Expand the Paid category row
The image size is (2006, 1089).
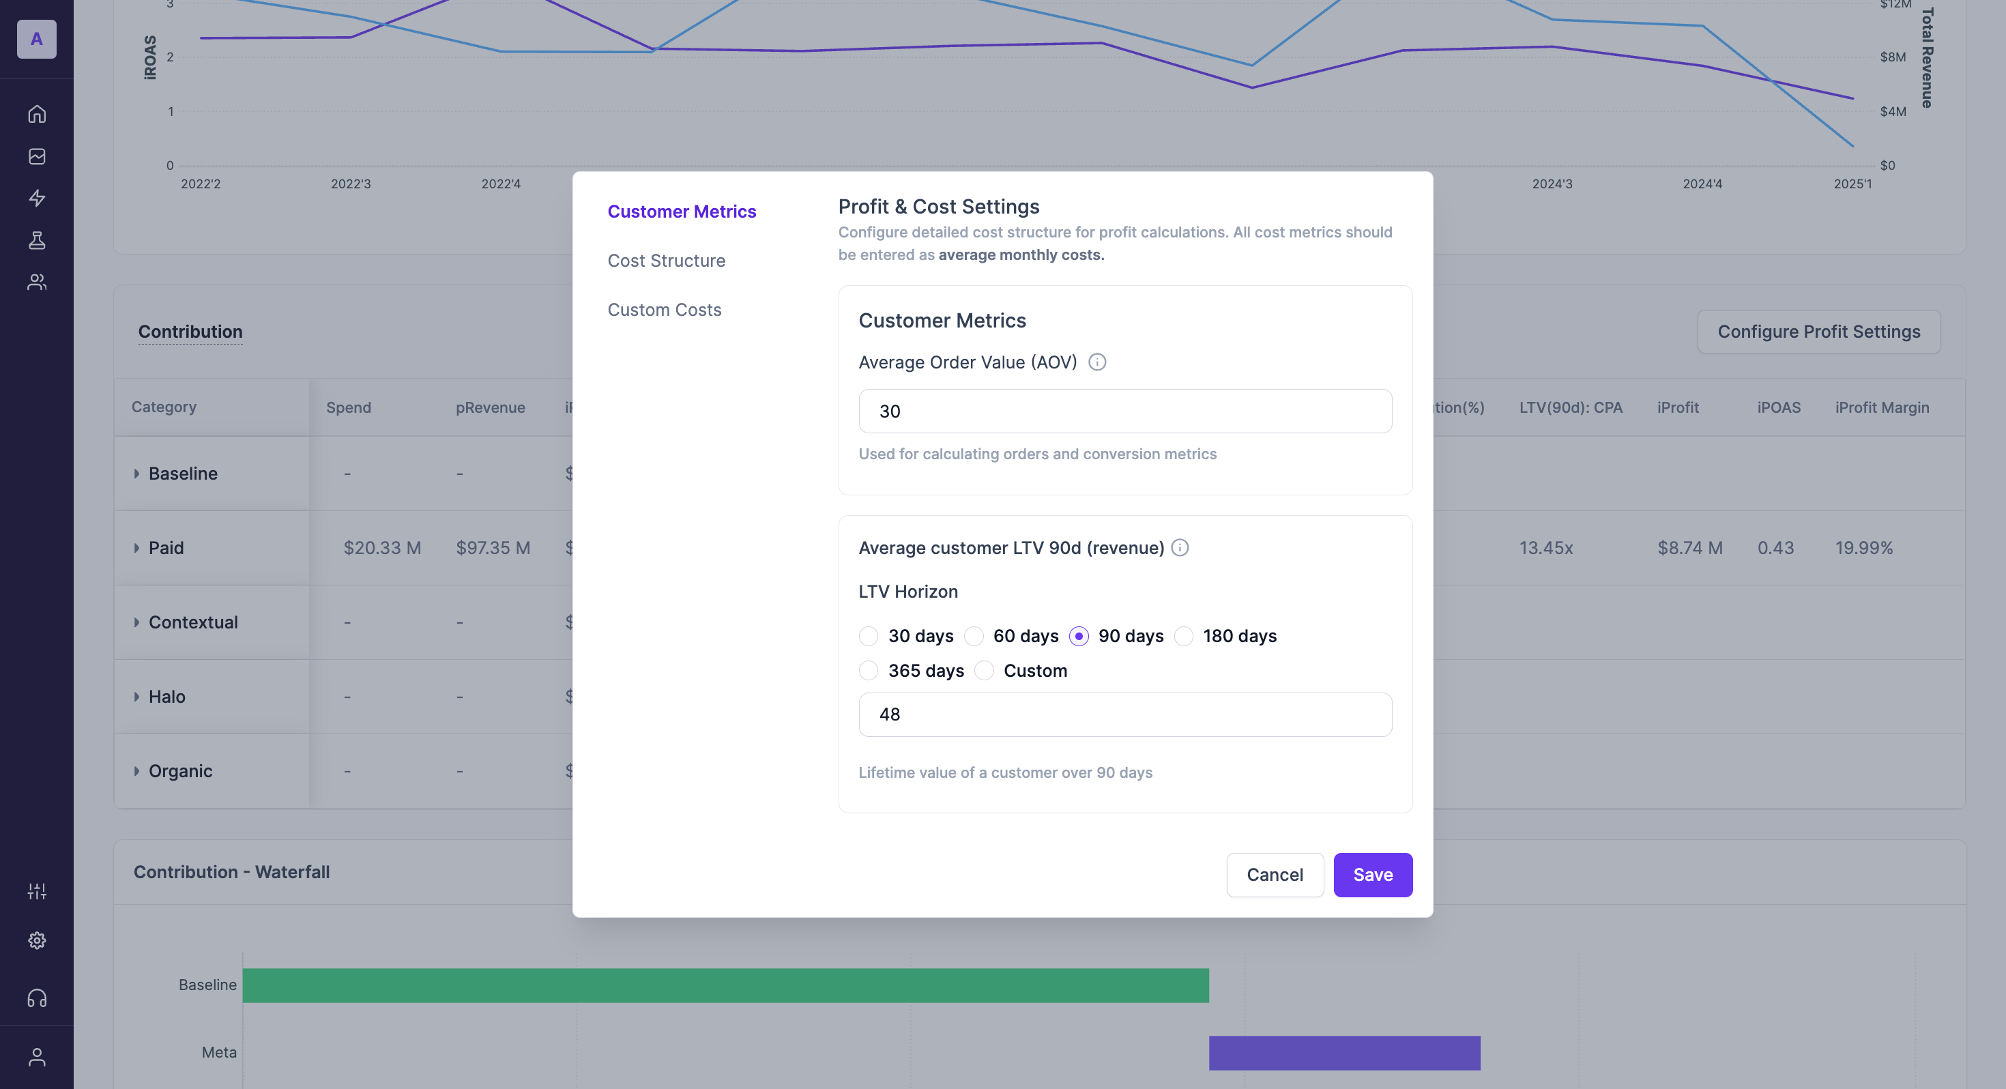(136, 549)
